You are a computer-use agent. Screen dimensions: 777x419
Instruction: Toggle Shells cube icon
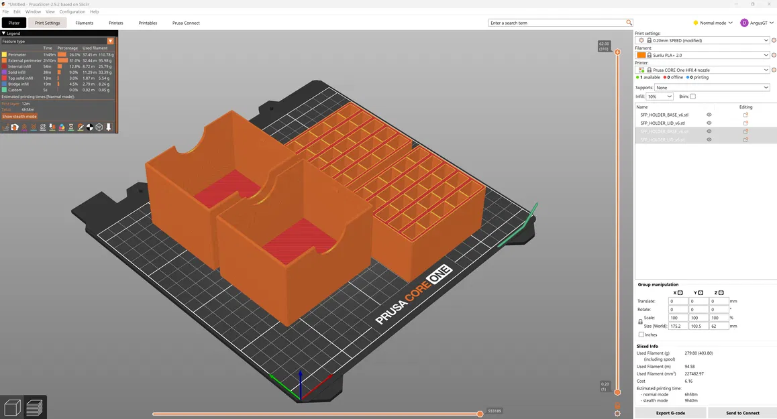pyautogui.click(x=99, y=127)
